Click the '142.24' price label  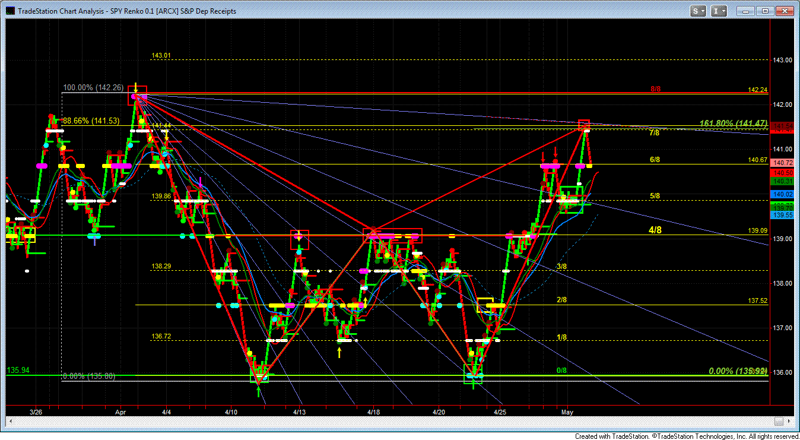[757, 90]
